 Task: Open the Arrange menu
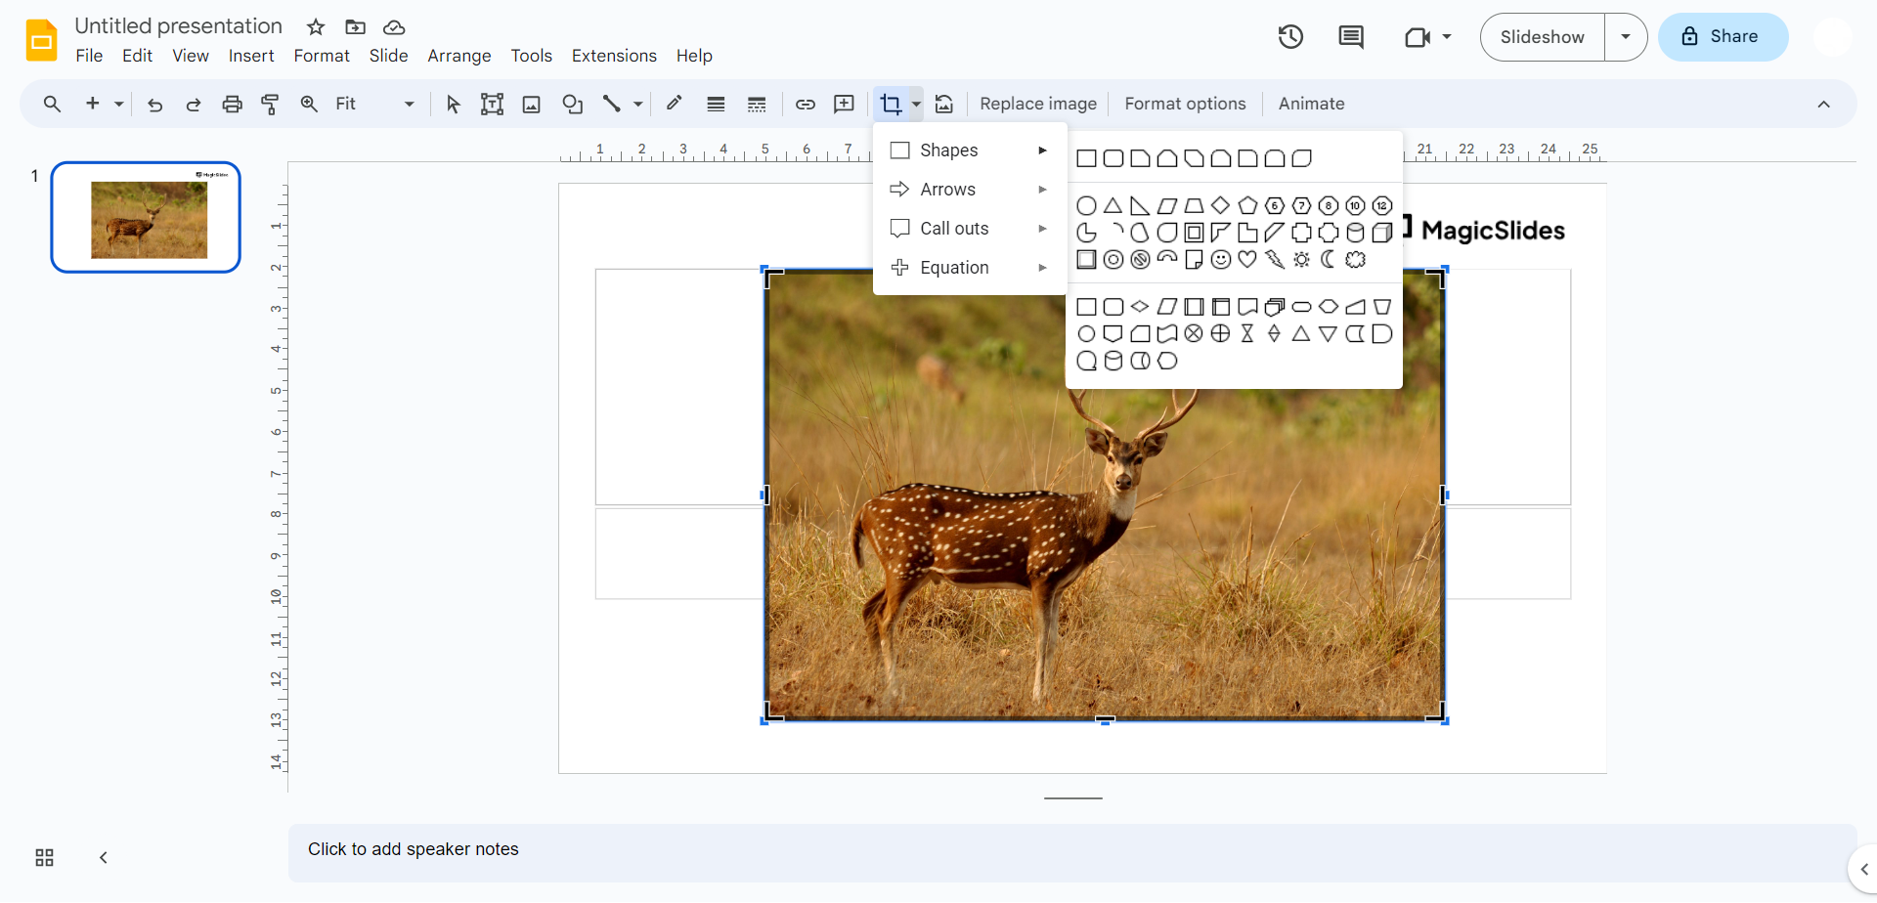pos(458,56)
